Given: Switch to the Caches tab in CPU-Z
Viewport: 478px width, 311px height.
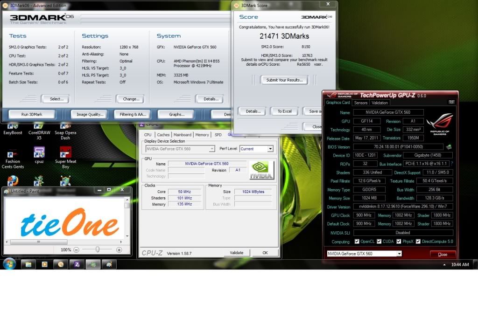Looking at the screenshot, I should click(163, 135).
